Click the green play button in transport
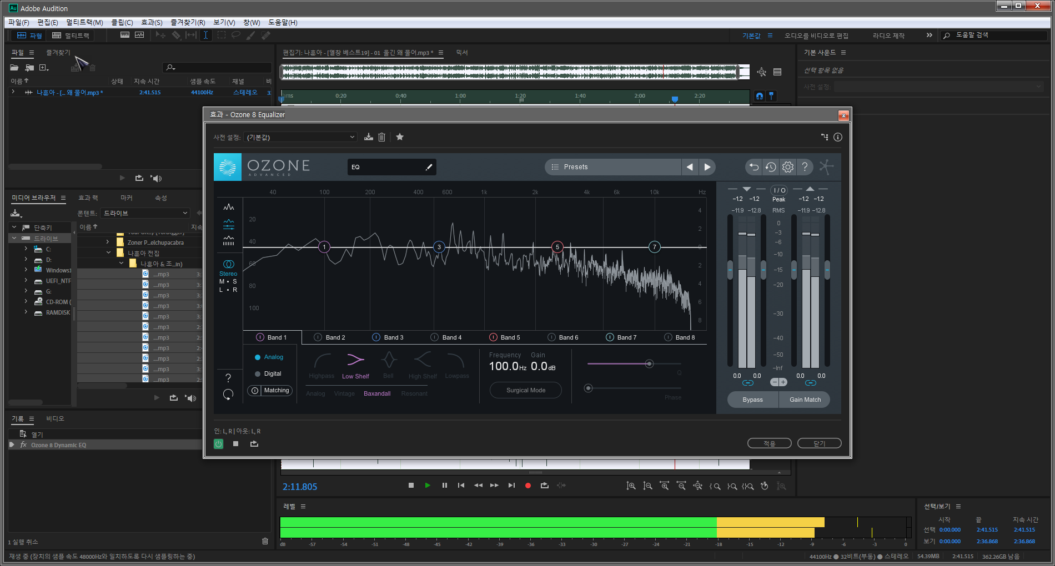 [x=428, y=486]
